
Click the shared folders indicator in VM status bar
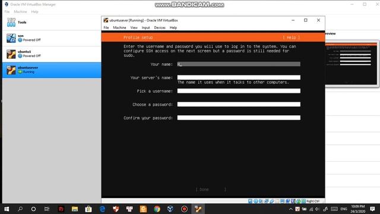coord(277,201)
